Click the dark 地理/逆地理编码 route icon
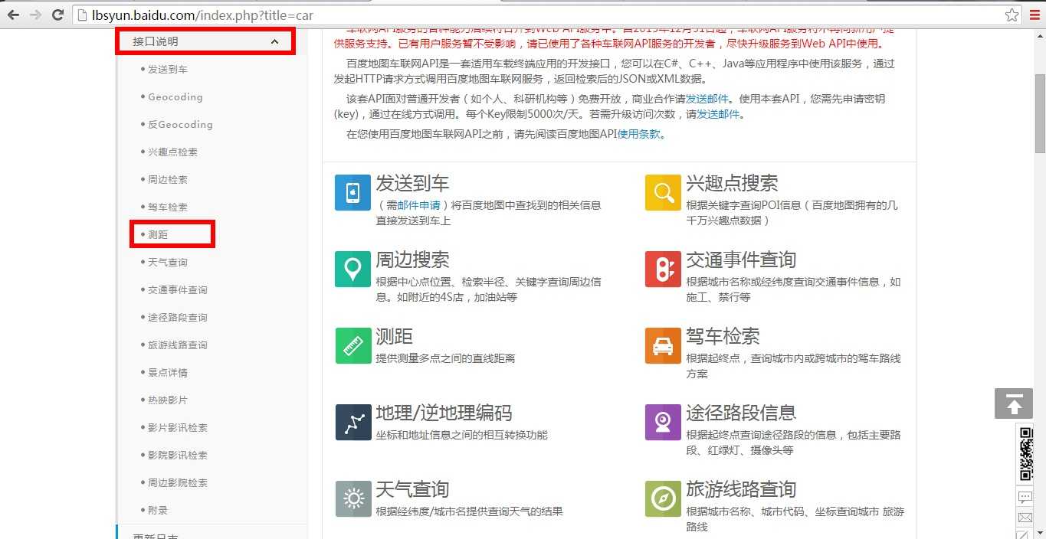 click(352, 422)
